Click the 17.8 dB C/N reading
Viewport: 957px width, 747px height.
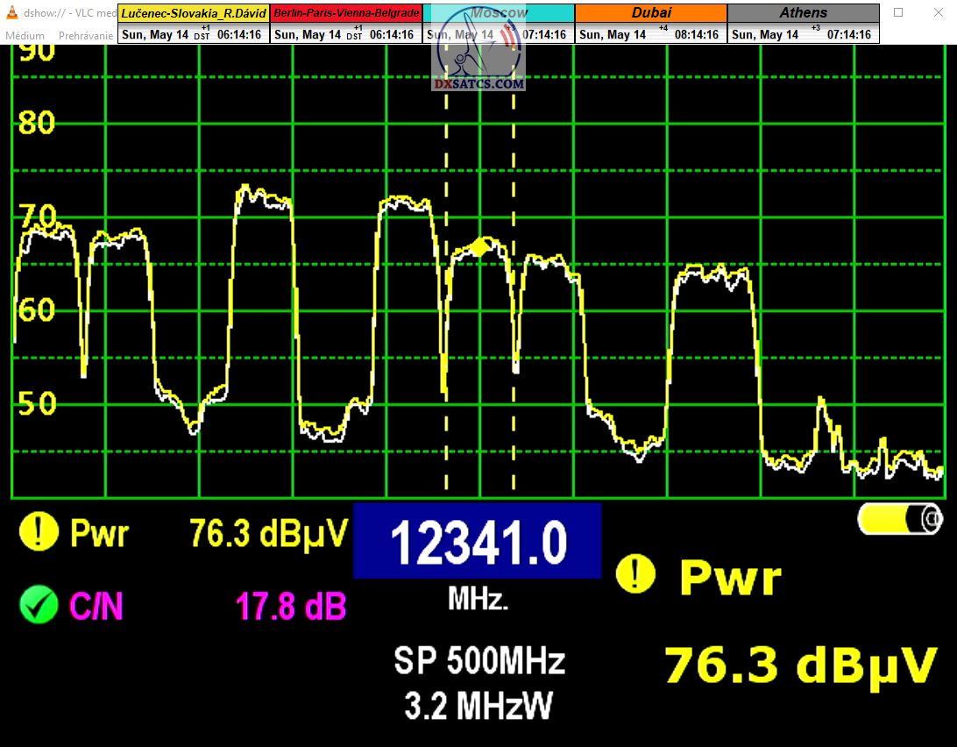pos(291,607)
